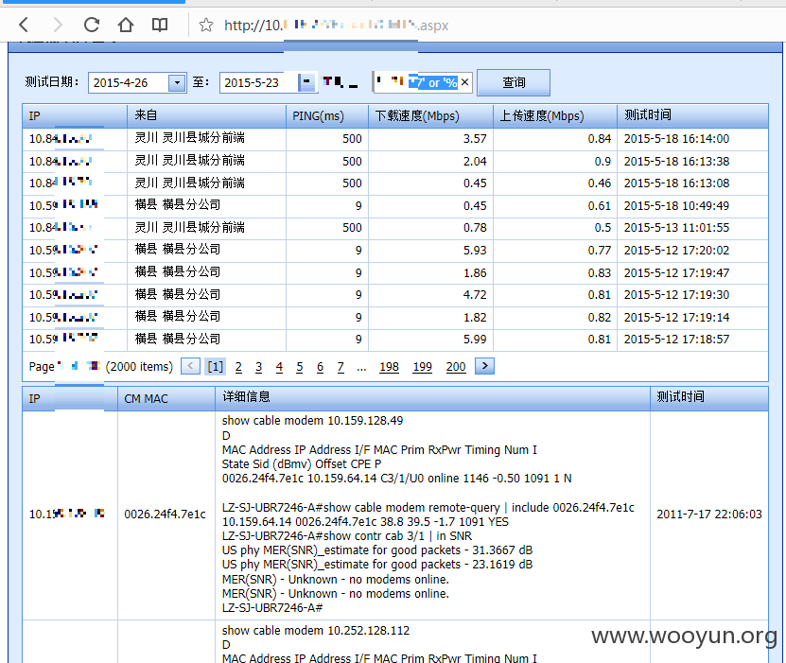
Task: Click the browser back arrow
Action: [x=23, y=25]
